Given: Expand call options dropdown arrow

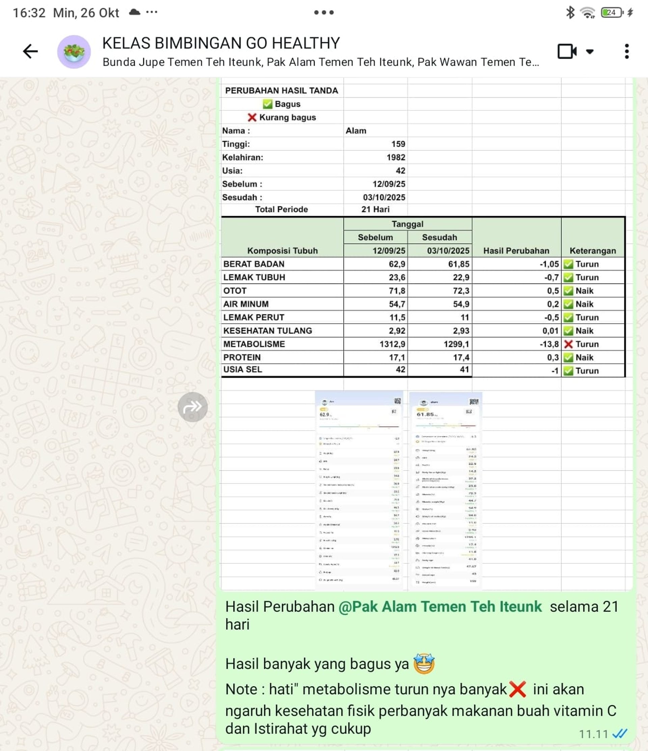Looking at the screenshot, I should coord(590,51).
